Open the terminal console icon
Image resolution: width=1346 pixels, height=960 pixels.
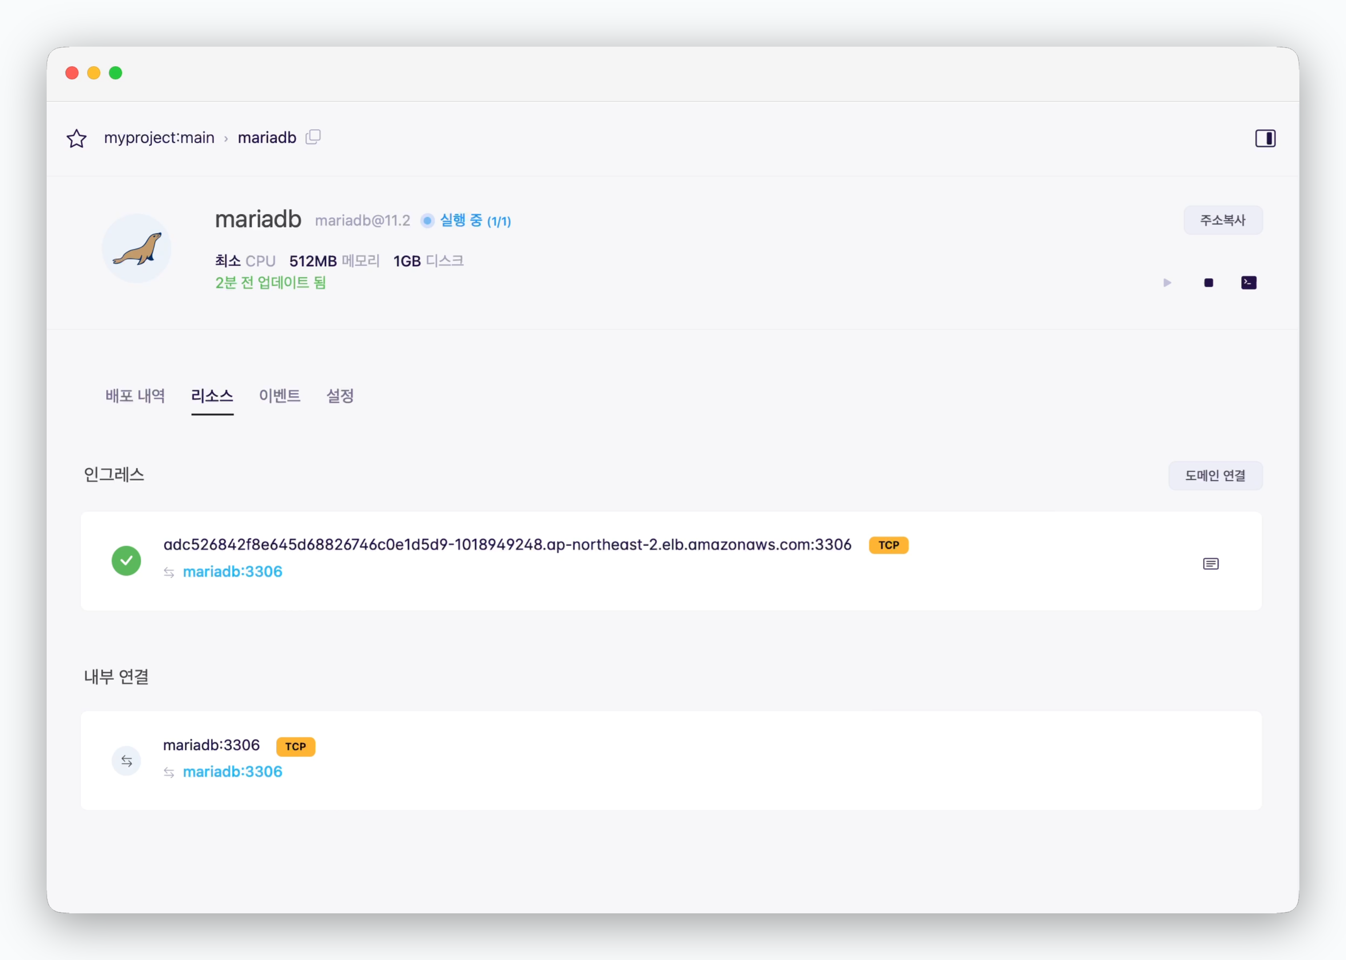coord(1249,283)
